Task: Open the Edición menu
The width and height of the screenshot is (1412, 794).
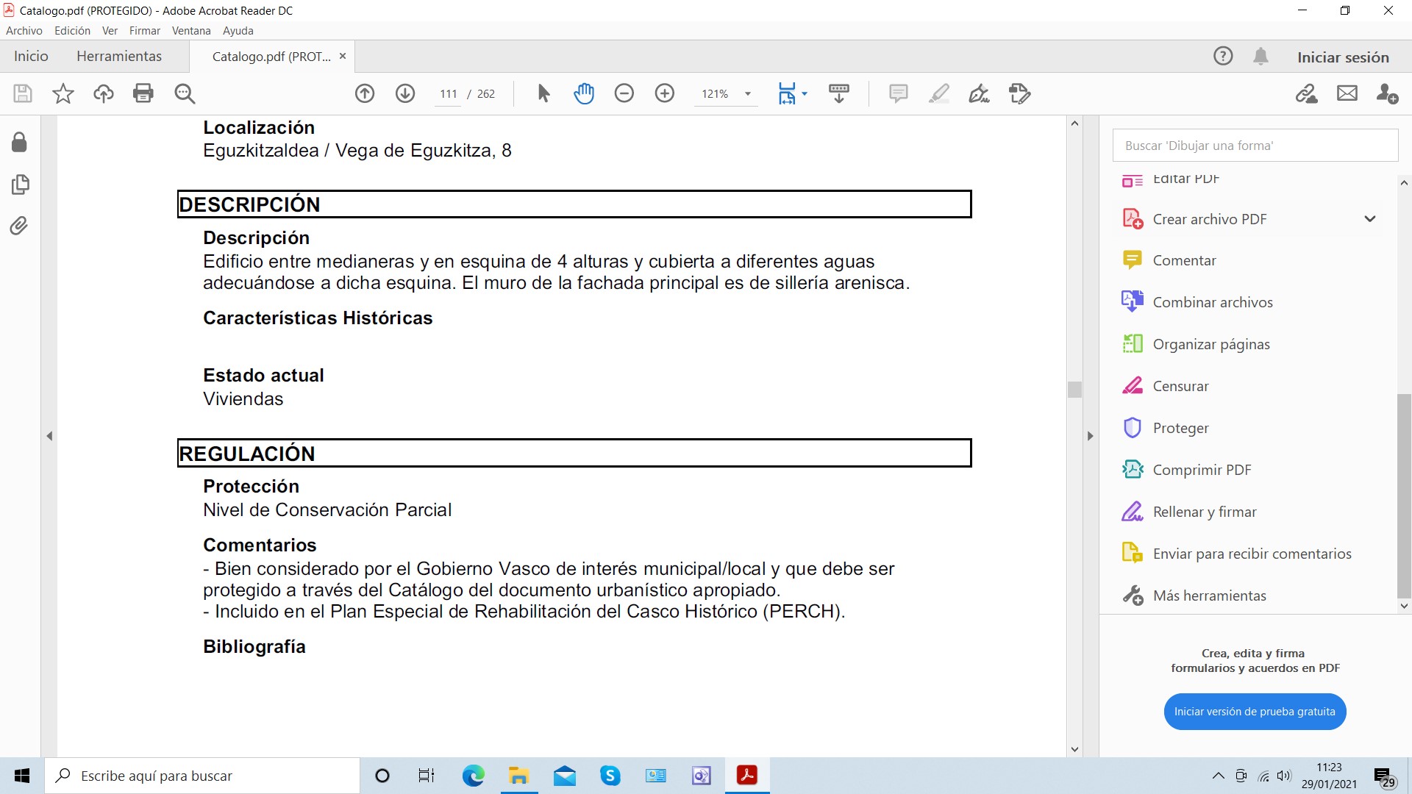Action: point(72,31)
